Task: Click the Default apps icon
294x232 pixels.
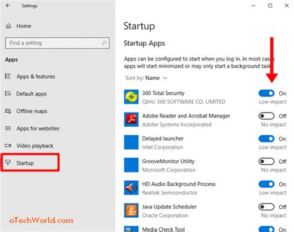Action: point(8,93)
